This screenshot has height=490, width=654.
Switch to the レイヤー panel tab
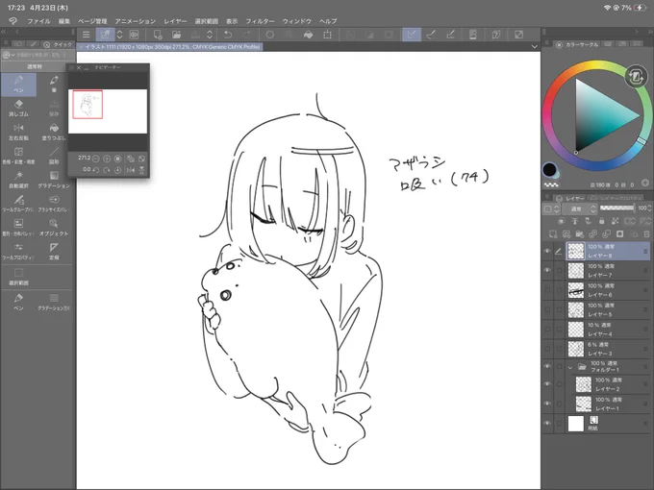(570, 198)
